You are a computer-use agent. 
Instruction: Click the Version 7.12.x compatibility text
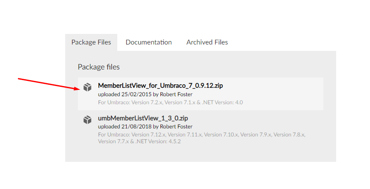click(149, 135)
